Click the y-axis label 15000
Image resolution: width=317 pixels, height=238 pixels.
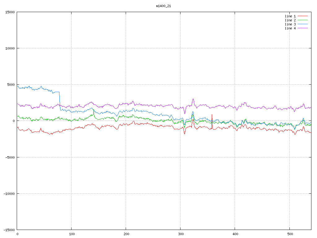10,12
